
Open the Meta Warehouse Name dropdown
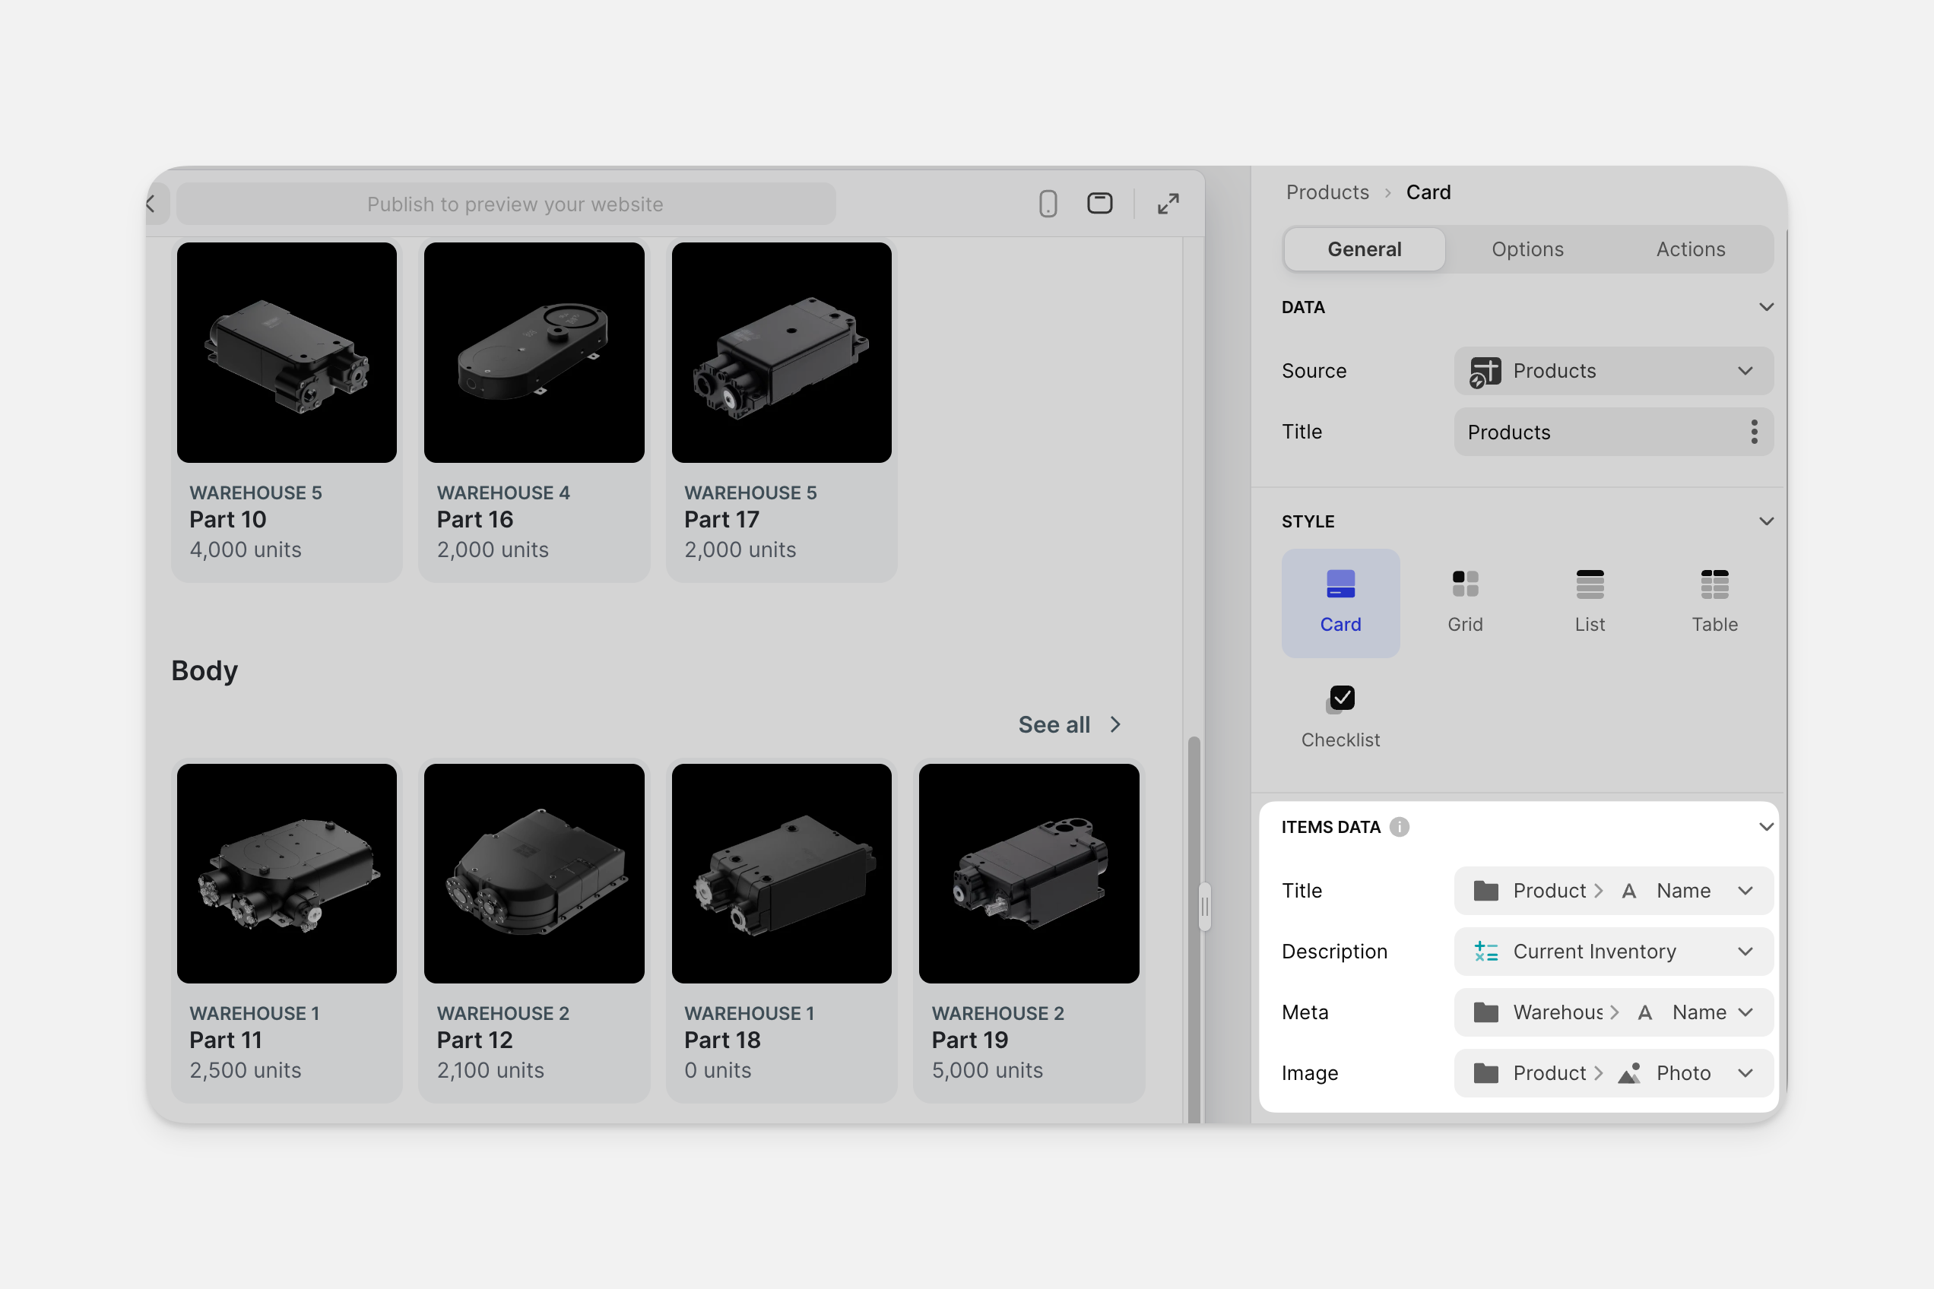tap(1613, 1012)
